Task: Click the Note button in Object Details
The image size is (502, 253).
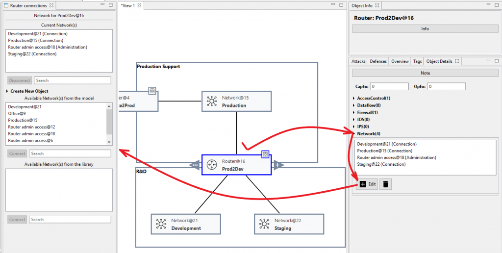Action: click(x=425, y=73)
